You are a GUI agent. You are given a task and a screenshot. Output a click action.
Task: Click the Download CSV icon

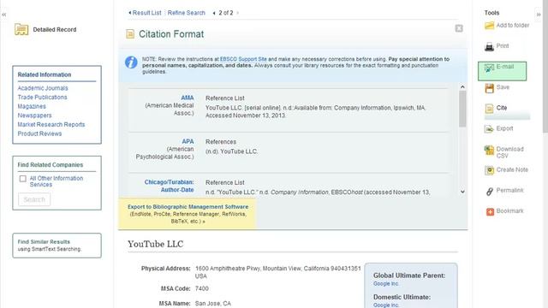click(489, 151)
